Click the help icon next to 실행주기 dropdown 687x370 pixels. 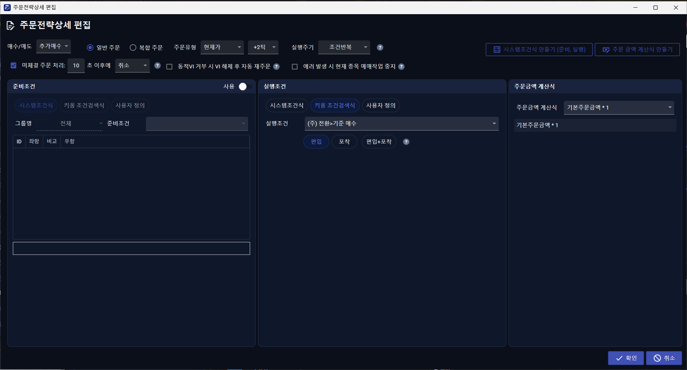[380, 48]
